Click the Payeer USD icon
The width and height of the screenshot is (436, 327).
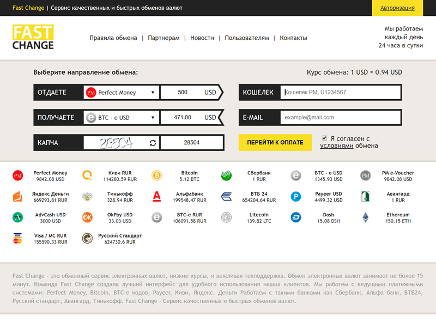click(296, 196)
